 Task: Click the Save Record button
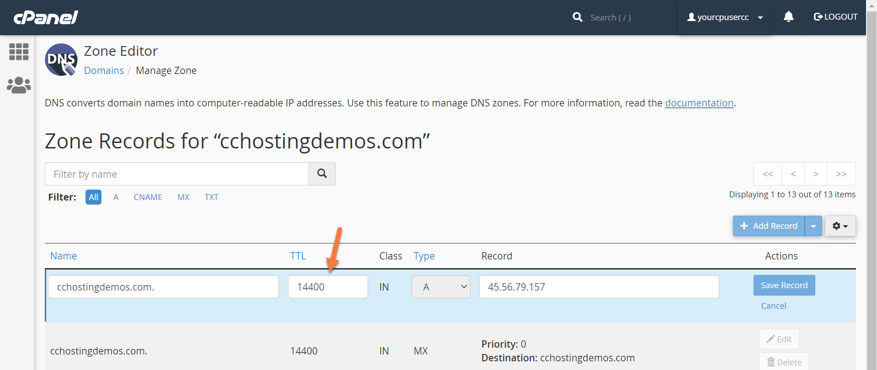point(784,285)
